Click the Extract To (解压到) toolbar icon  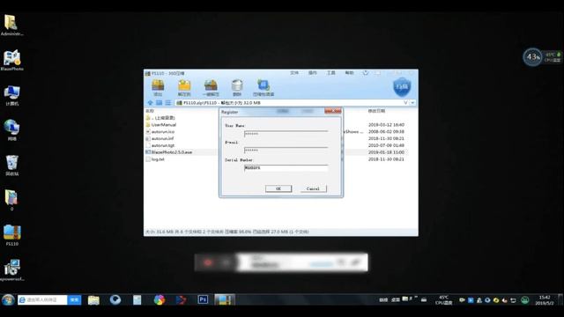pos(184,87)
